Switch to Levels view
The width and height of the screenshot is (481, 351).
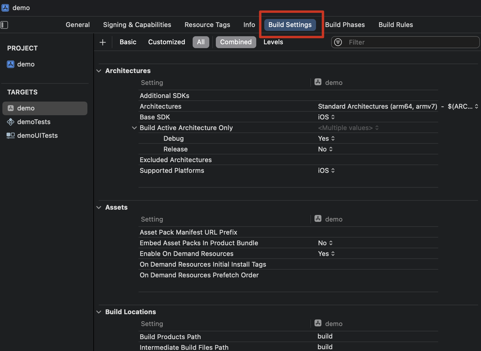point(273,42)
